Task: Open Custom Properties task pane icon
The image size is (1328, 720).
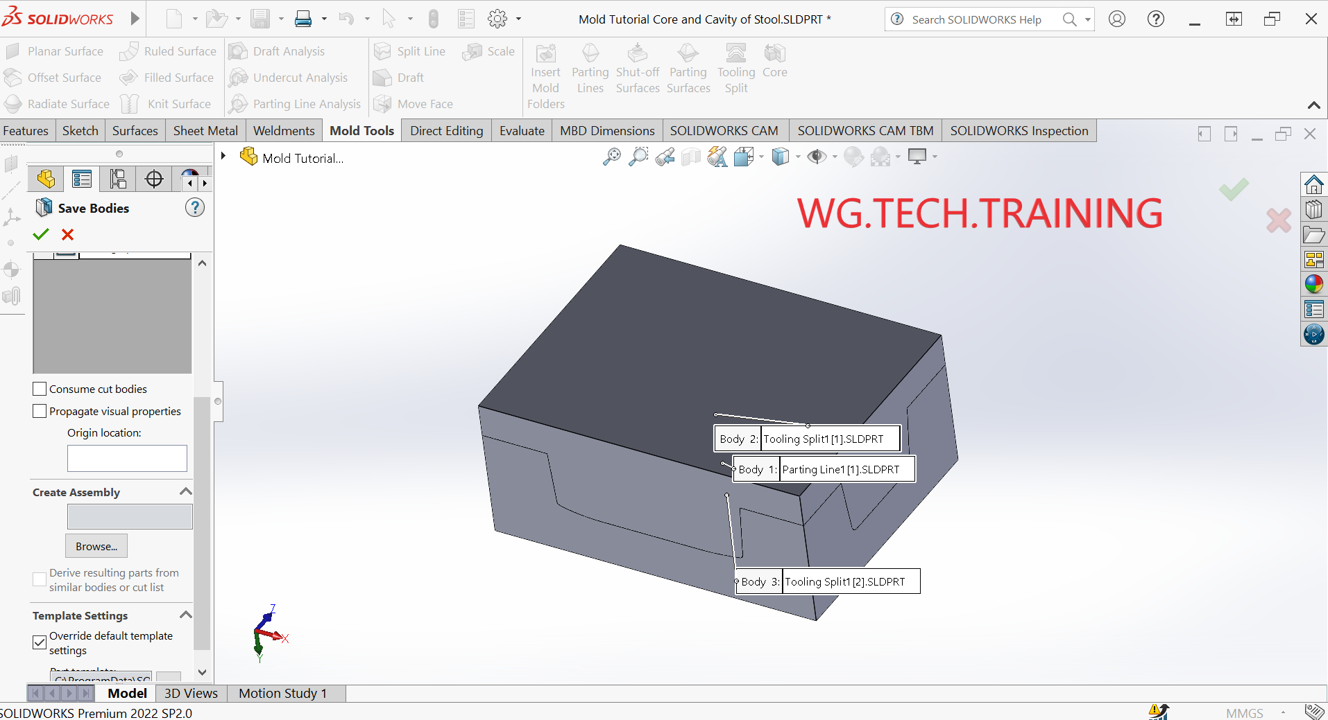Action: point(1313,309)
